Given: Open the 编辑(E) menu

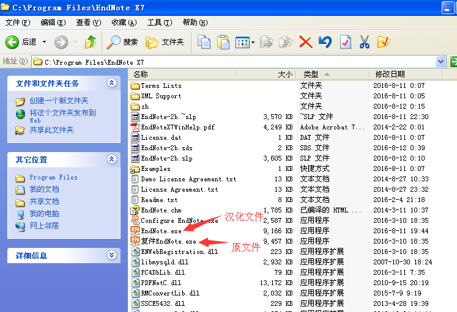Looking at the screenshot, I should pos(53,23).
